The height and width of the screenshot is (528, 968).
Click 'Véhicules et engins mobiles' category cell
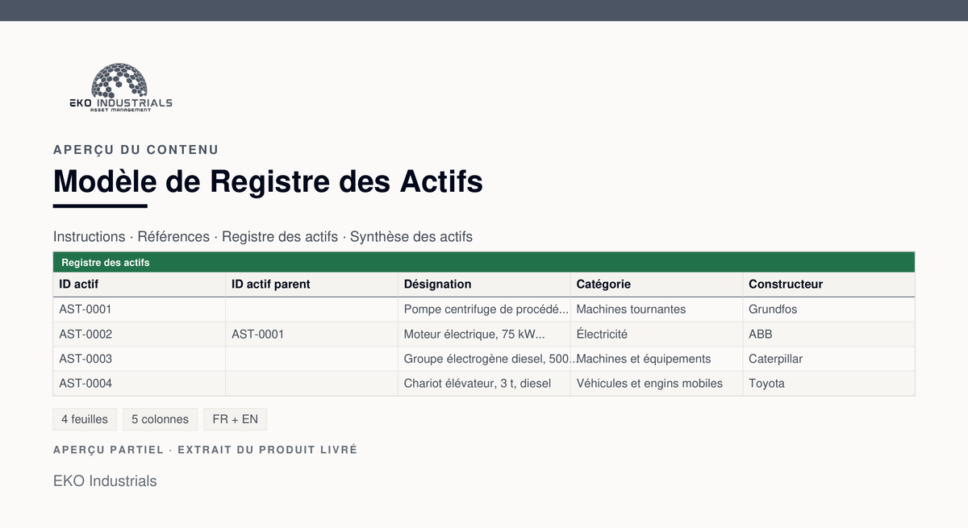pyautogui.click(x=657, y=384)
